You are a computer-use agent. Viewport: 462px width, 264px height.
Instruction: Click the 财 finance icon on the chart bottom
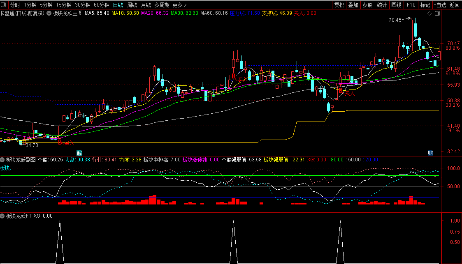tap(430, 153)
